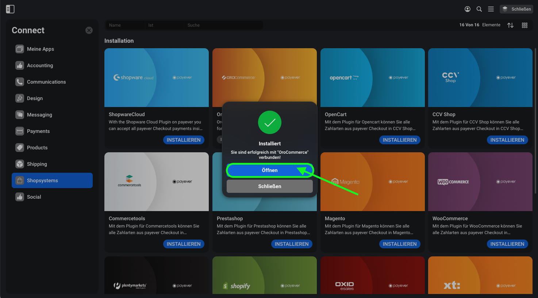Image resolution: width=538 pixels, height=298 pixels.
Task: Click the Design tools icon
Action: tap(20, 98)
